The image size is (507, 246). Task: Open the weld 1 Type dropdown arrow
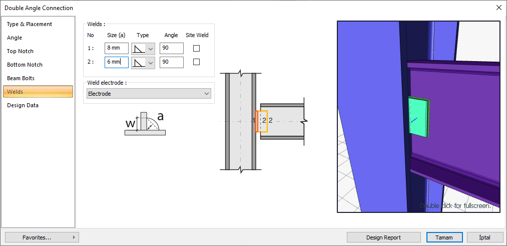pos(150,49)
